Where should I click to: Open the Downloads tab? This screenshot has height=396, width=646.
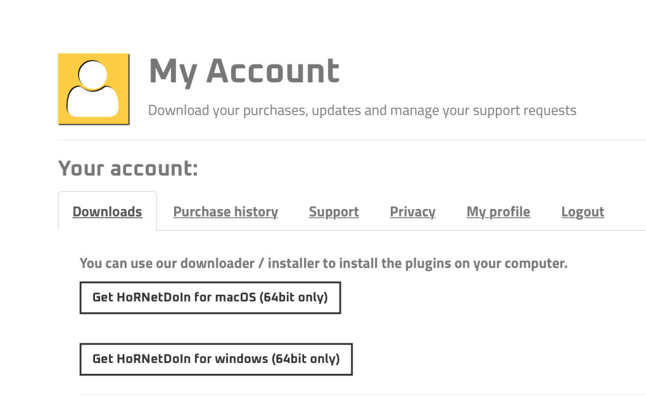coord(107,212)
